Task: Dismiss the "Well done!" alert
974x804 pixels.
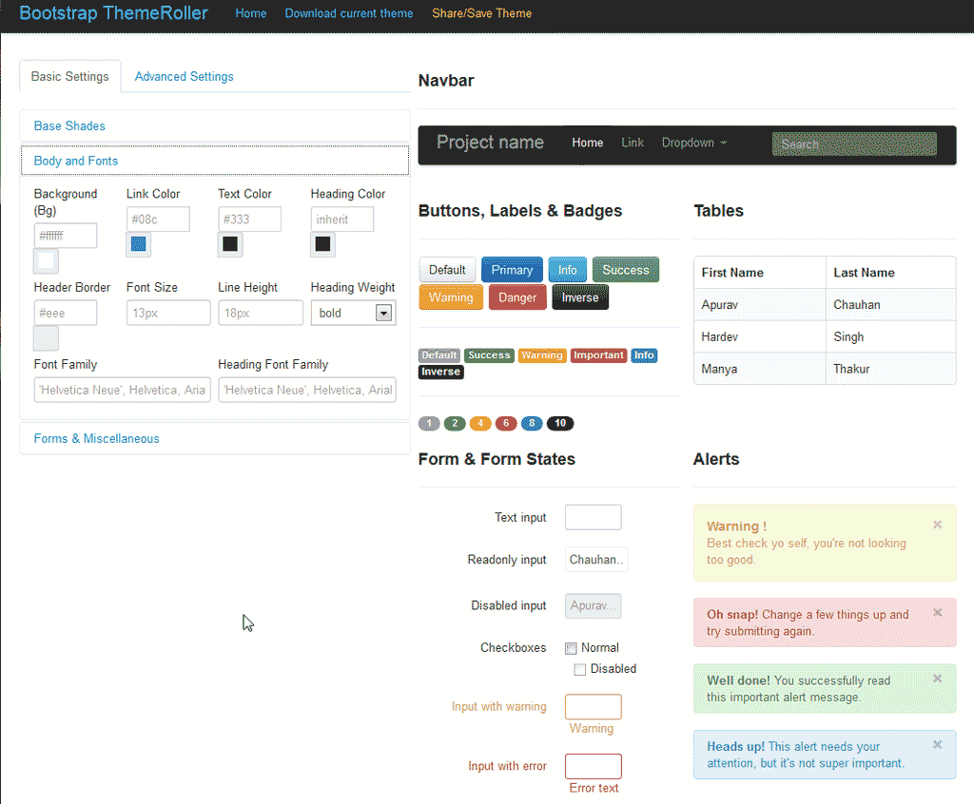Action: [937, 679]
